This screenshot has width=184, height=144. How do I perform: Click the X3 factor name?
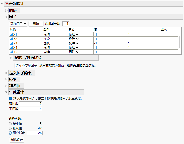[x=15, y=43]
